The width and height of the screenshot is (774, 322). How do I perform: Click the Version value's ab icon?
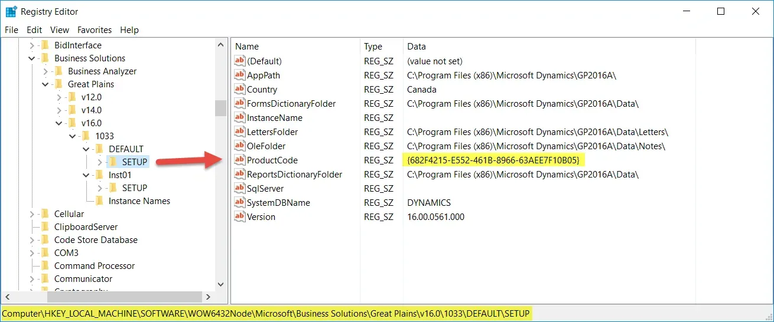pyautogui.click(x=239, y=217)
